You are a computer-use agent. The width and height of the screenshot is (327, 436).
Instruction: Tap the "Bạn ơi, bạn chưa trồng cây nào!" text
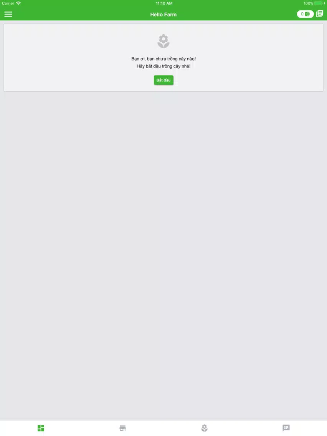click(163, 59)
